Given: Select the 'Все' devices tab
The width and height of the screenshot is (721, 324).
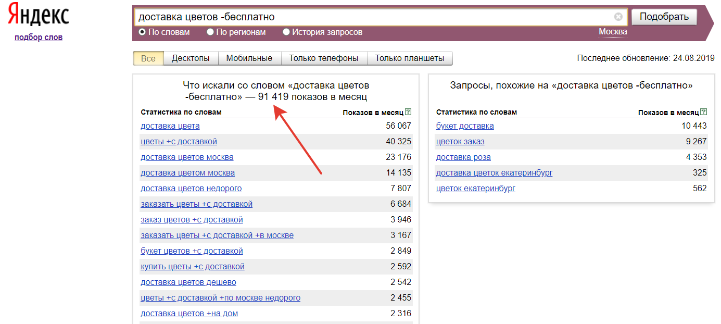Looking at the screenshot, I should [x=148, y=58].
